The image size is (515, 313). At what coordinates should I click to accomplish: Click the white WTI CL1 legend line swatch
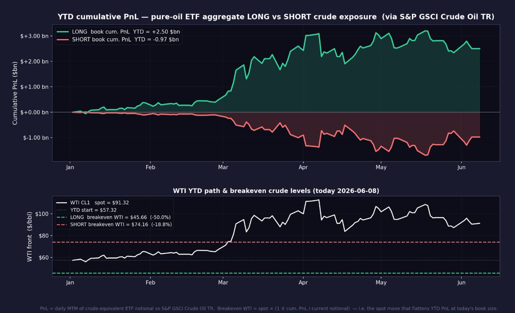click(x=63, y=202)
